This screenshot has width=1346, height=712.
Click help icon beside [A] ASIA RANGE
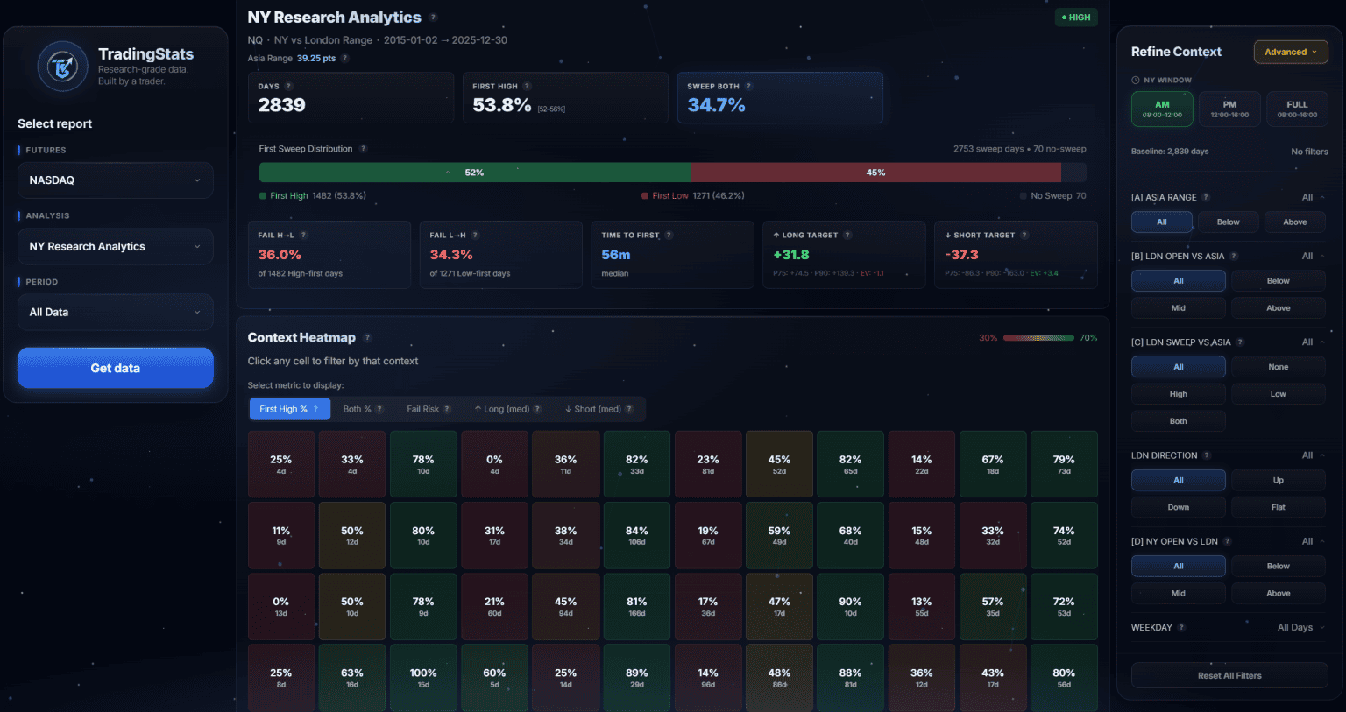pos(1206,197)
